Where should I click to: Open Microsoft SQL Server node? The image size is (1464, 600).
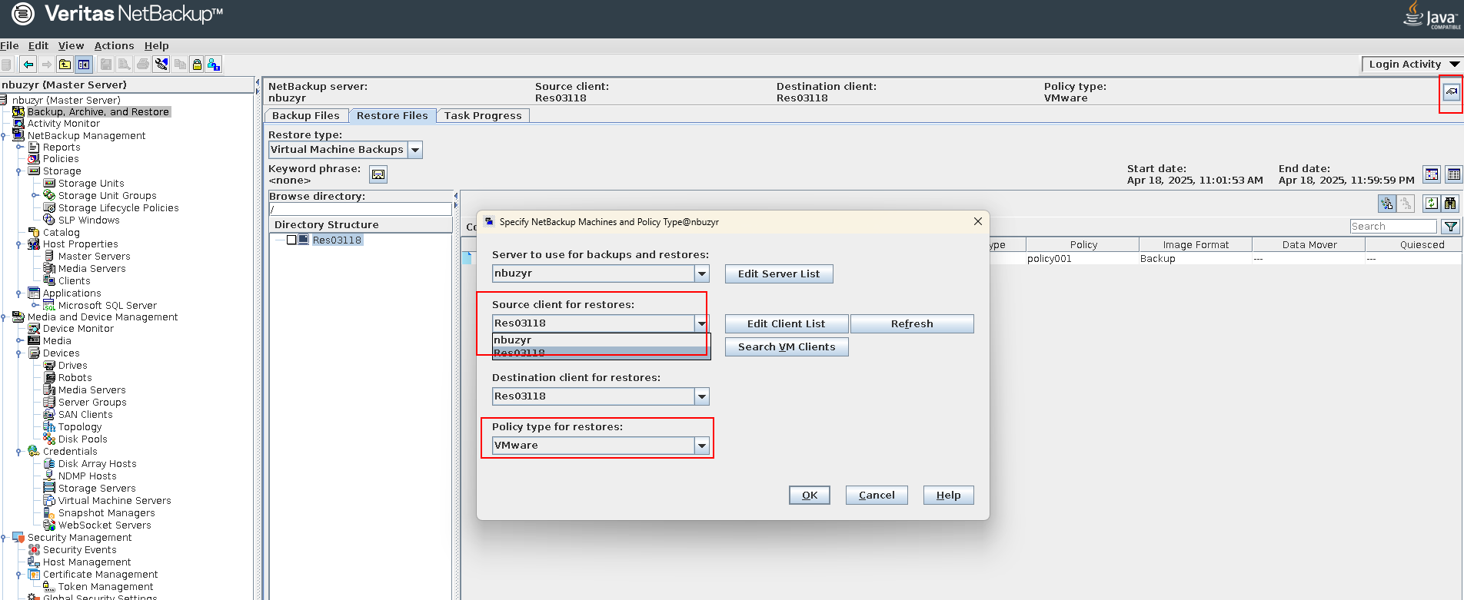click(x=108, y=306)
